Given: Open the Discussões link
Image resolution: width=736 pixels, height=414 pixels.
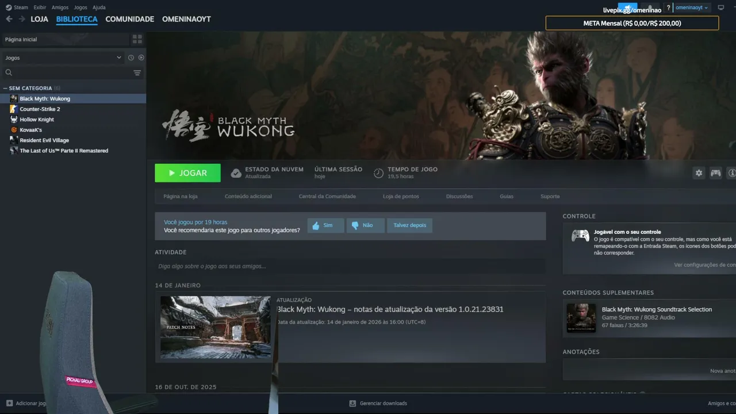Looking at the screenshot, I should [459, 197].
